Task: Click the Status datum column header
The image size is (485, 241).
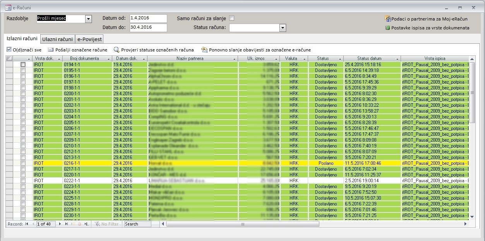Action: [x=369, y=58]
